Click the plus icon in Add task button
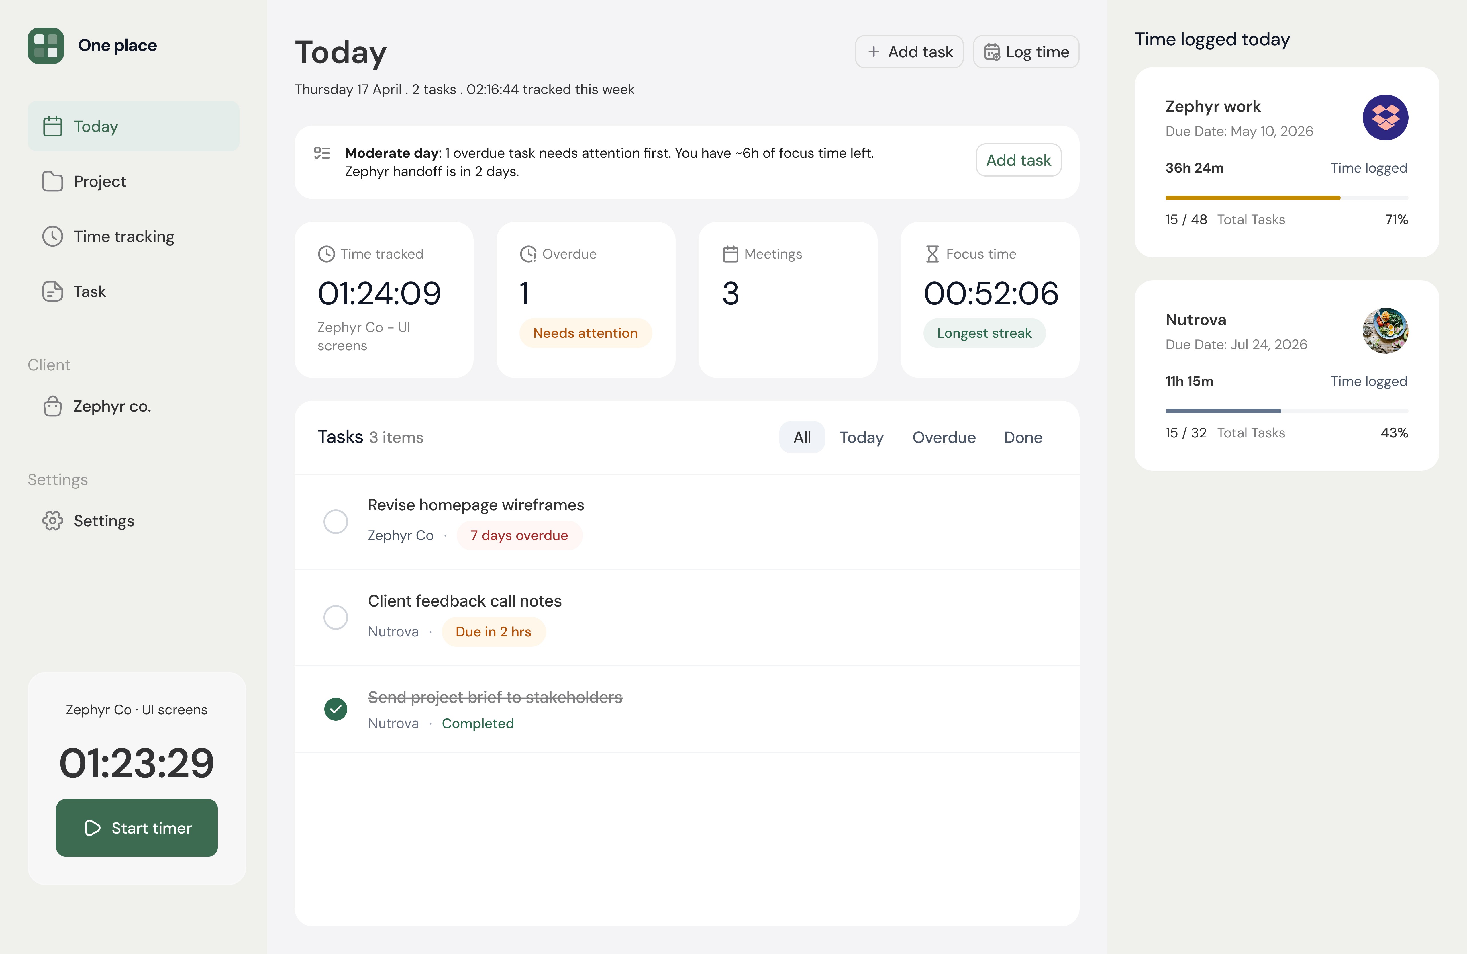The image size is (1467, 954). [x=873, y=52]
